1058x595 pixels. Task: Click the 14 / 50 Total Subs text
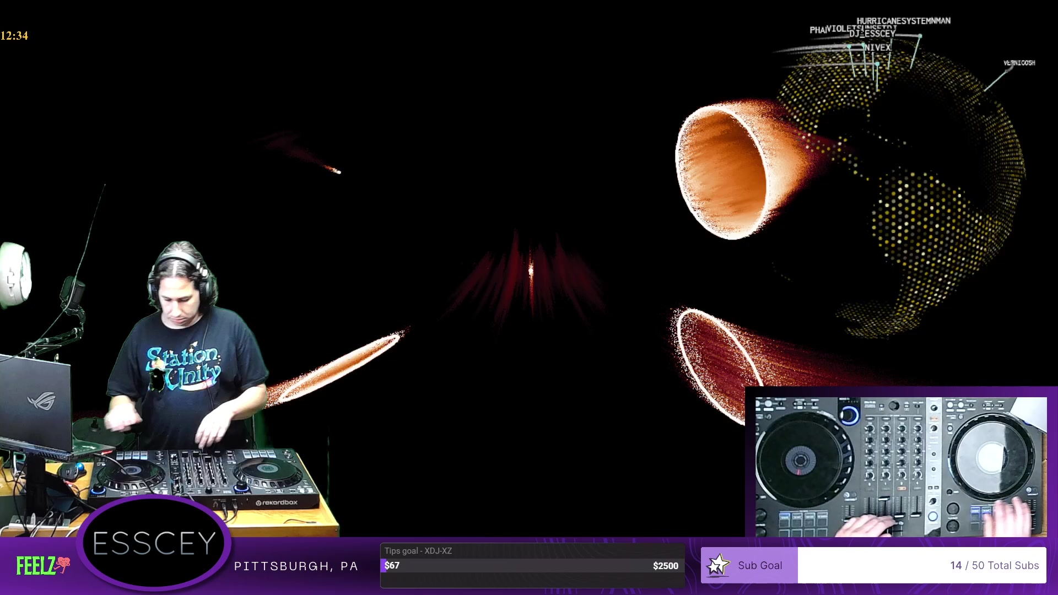[x=994, y=565]
